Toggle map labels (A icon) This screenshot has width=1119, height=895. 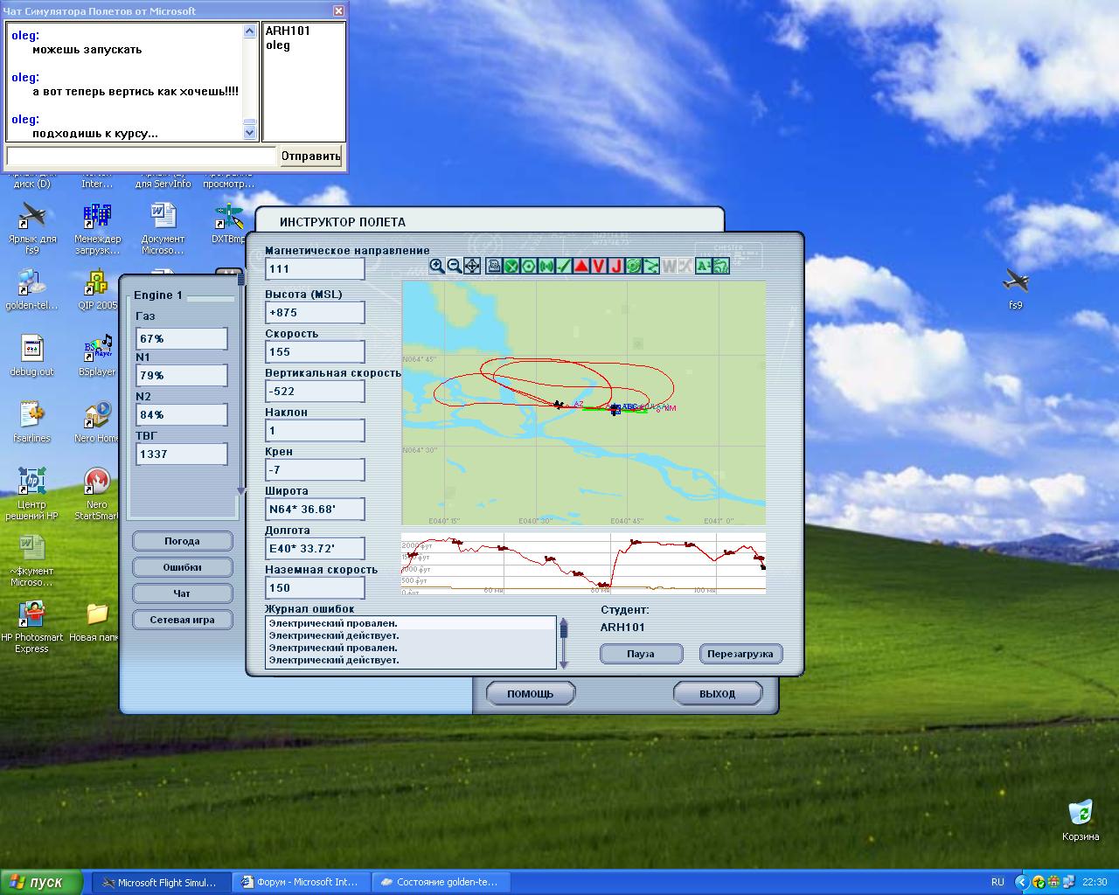(x=704, y=266)
